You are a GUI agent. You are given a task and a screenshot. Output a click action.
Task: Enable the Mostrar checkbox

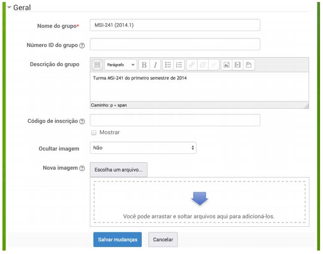(94, 133)
